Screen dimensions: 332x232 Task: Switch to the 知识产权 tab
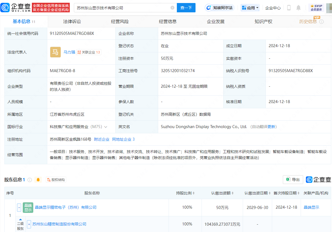[263, 21]
